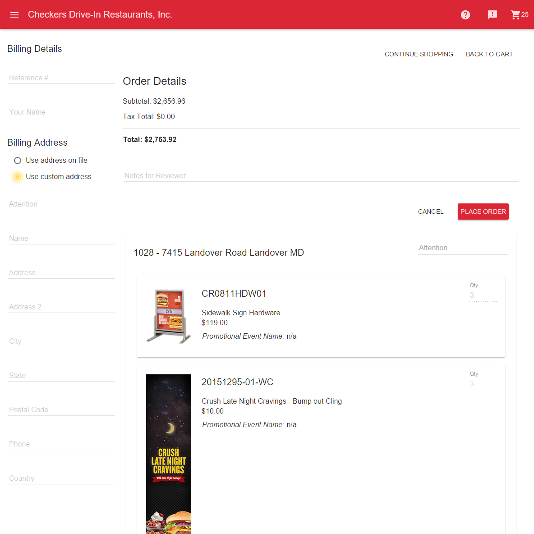Select Crush Late Night Cravings - Bump out Cling name

272,401
